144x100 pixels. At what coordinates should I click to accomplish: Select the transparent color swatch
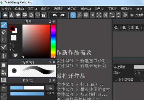coord(14,37)
